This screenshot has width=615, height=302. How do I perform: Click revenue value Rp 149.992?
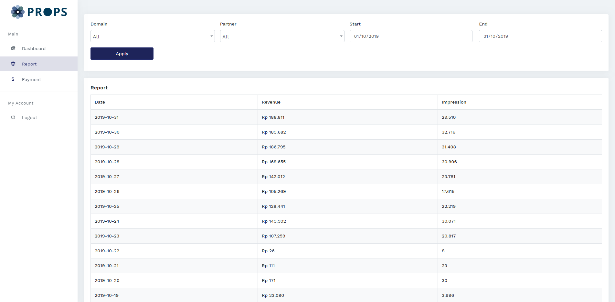274,221
